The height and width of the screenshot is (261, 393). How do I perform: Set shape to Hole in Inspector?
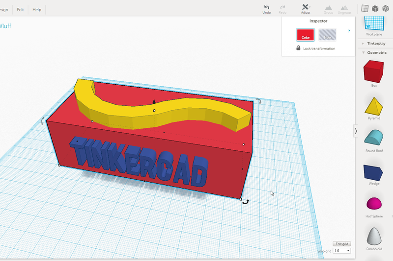coord(327,35)
